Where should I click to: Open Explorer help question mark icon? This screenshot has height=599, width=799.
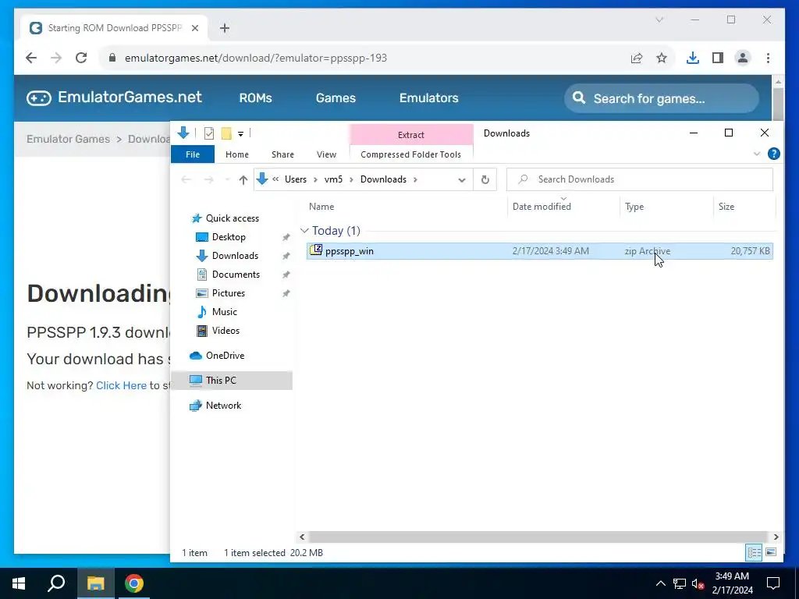tap(773, 154)
